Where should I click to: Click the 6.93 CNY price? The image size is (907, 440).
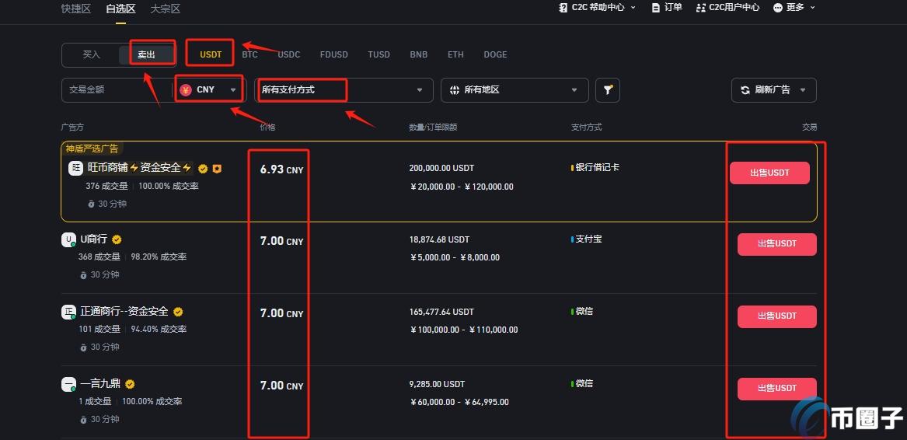(281, 169)
